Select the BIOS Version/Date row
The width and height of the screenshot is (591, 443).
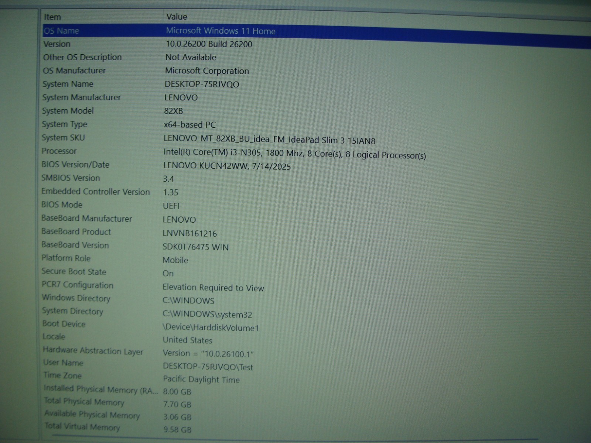tap(75, 165)
